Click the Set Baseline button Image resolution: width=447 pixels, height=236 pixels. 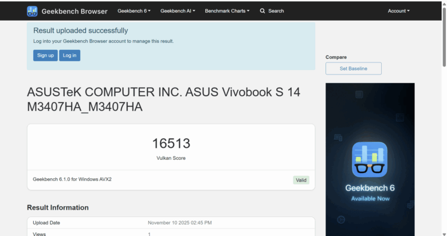point(354,68)
